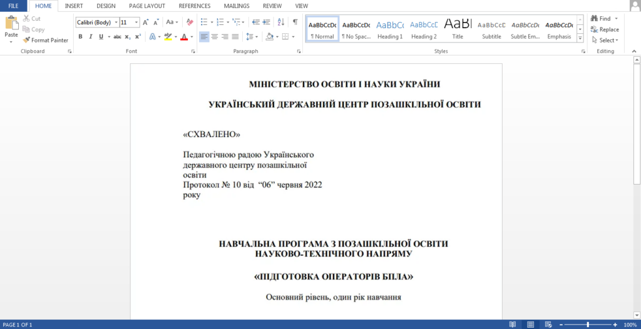Apply the Heading 1 style

point(390,29)
